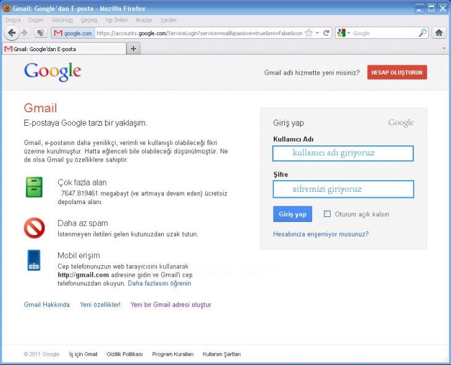Open the Geçmiş menu
The width and height of the screenshot is (451, 365).
click(x=89, y=20)
